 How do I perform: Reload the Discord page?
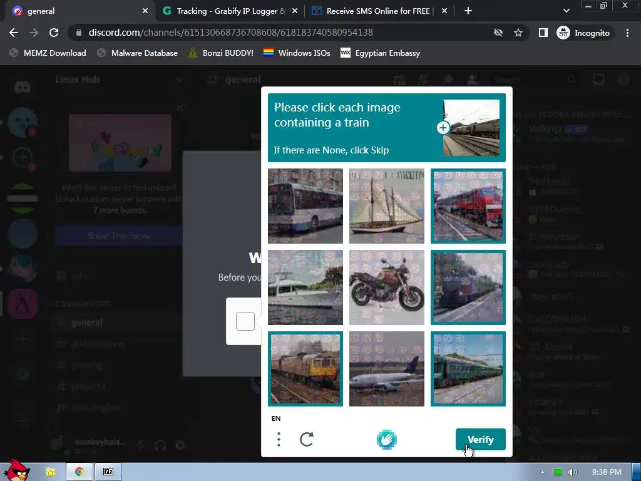tap(54, 33)
